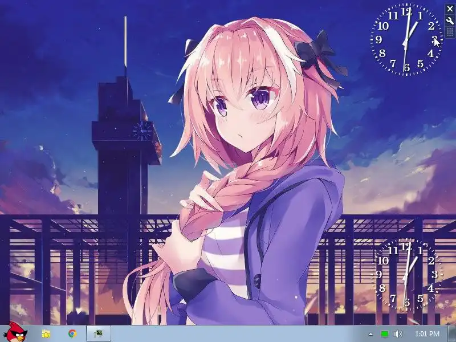The image size is (456, 342).
Task: Close the top clock gadget
Action: pyautogui.click(x=450, y=9)
